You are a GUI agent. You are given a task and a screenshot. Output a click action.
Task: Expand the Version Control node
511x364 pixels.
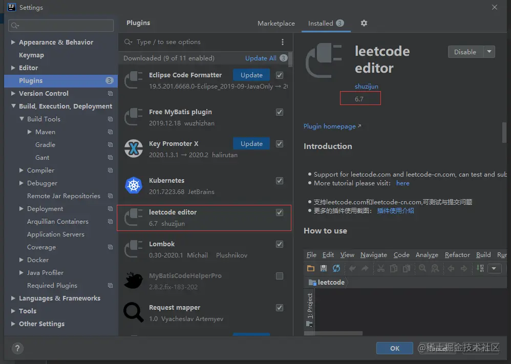pyautogui.click(x=13, y=94)
